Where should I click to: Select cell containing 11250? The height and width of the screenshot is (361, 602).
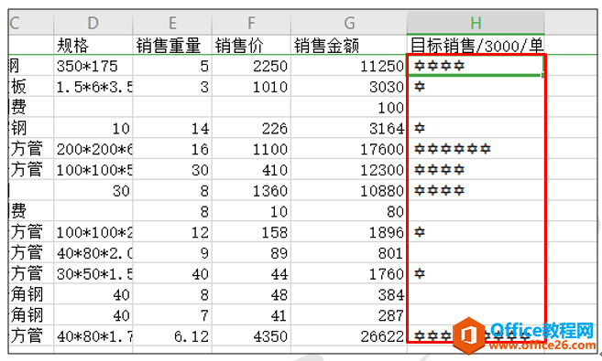[x=348, y=66]
